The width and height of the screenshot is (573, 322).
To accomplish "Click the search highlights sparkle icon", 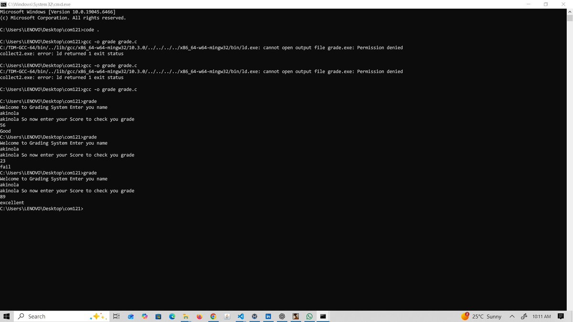I will tap(98, 316).
